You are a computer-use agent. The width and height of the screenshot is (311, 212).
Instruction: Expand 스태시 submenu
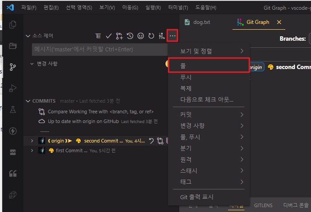click(x=209, y=170)
